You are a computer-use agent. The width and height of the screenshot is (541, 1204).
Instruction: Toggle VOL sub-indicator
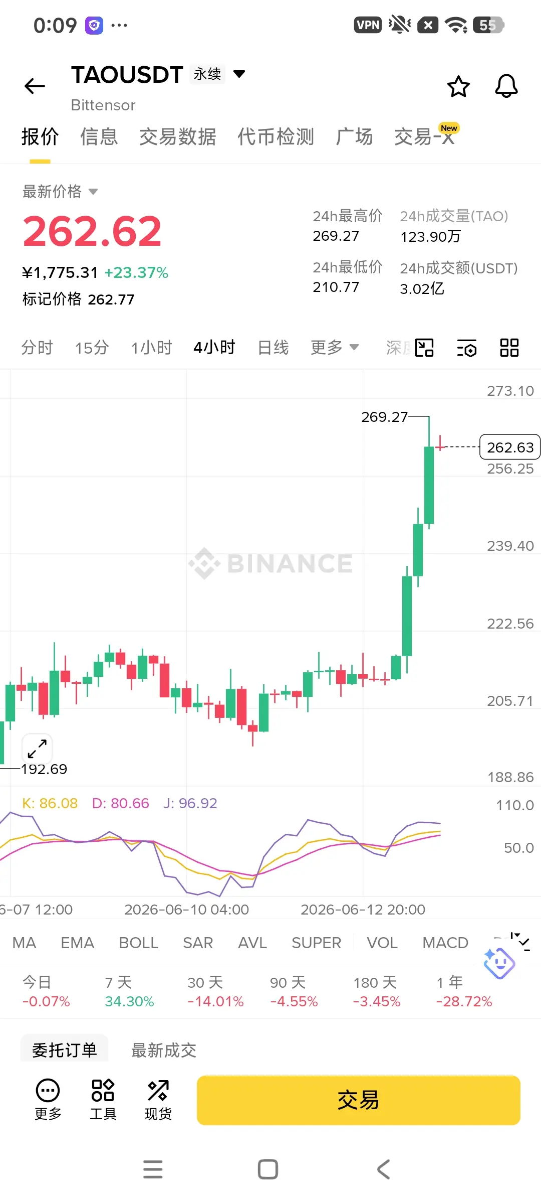[382, 943]
